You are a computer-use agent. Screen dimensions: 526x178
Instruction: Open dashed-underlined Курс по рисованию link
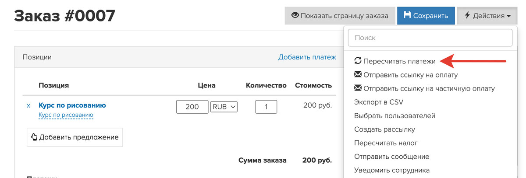pos(66,115)
